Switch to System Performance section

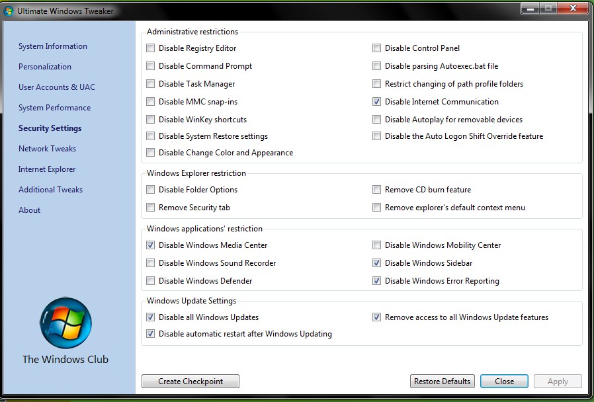click(x=54, y=108)
